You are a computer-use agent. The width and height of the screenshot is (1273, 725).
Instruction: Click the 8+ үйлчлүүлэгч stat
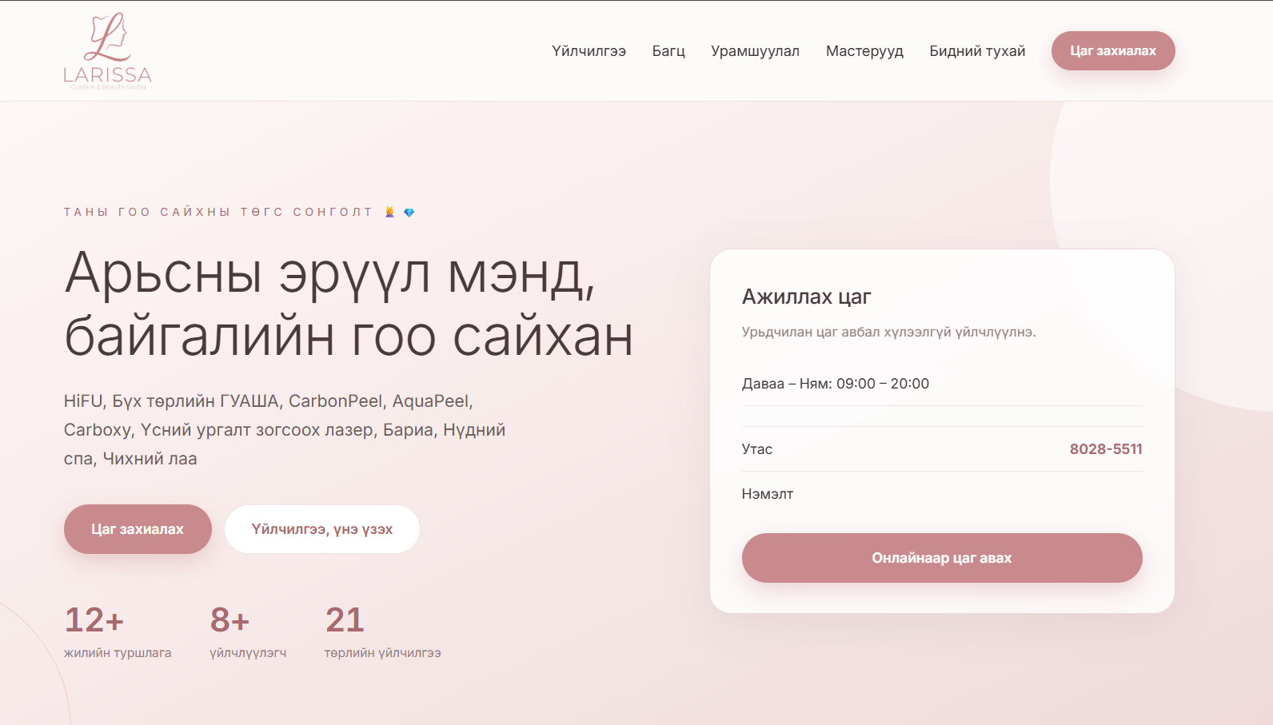pyautogui.click(x=248, y=631)
